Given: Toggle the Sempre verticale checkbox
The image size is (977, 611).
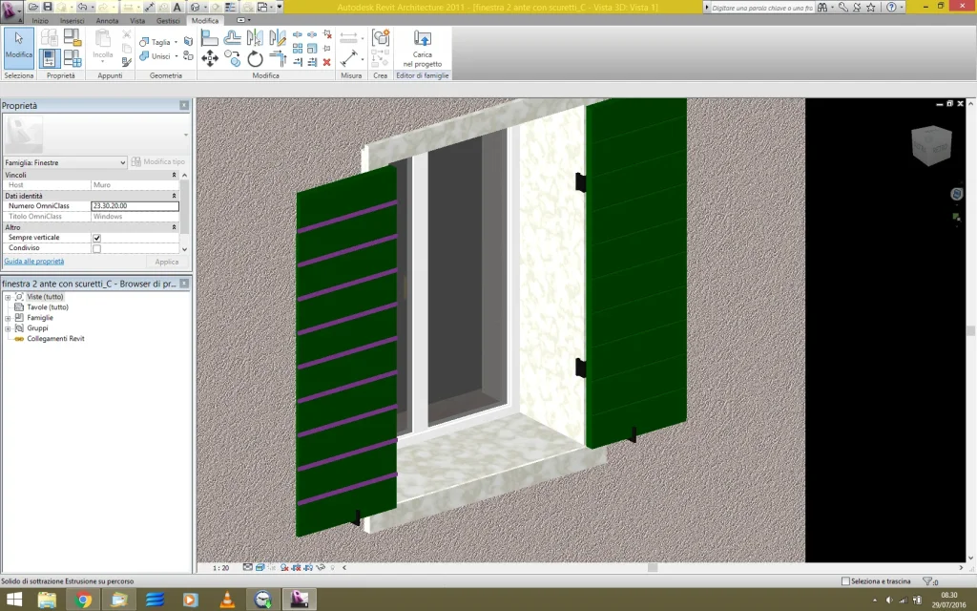Looking at the screenshot, I should (x=96, y=238).
